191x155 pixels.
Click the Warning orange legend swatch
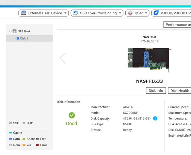point(24,145)
